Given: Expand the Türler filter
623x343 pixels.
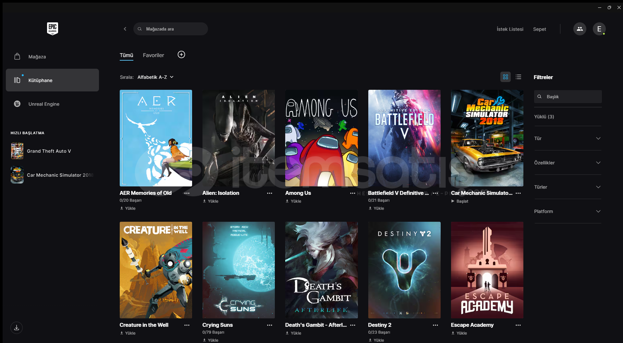Looking at the screenshot, I should pyautogui.click(x=568, y=187).
